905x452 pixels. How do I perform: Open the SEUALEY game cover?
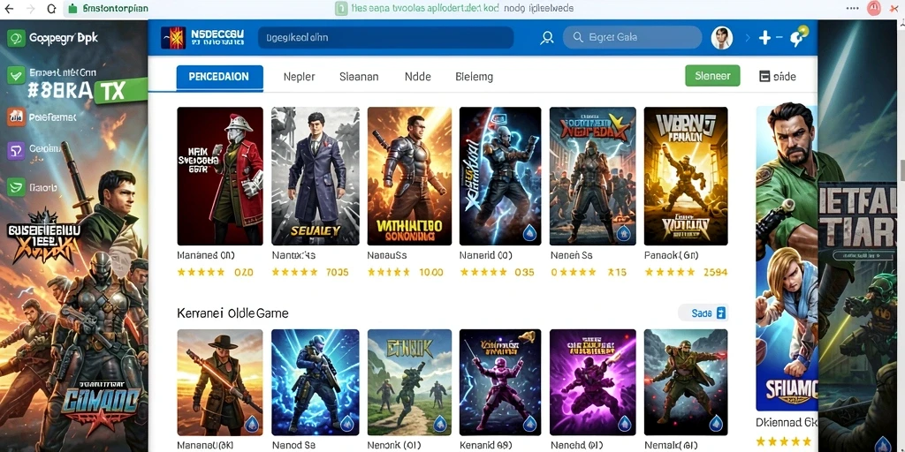click(x=316, y=176)
